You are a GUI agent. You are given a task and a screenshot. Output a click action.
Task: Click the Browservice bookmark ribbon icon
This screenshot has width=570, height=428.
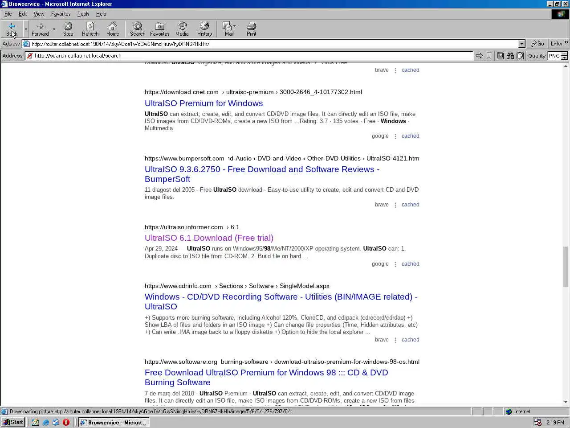(x=489, y=56)
